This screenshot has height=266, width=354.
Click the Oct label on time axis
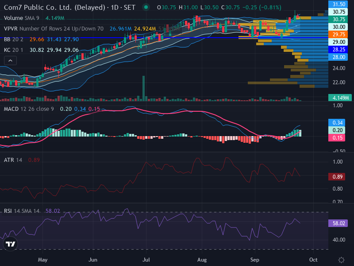313,260
